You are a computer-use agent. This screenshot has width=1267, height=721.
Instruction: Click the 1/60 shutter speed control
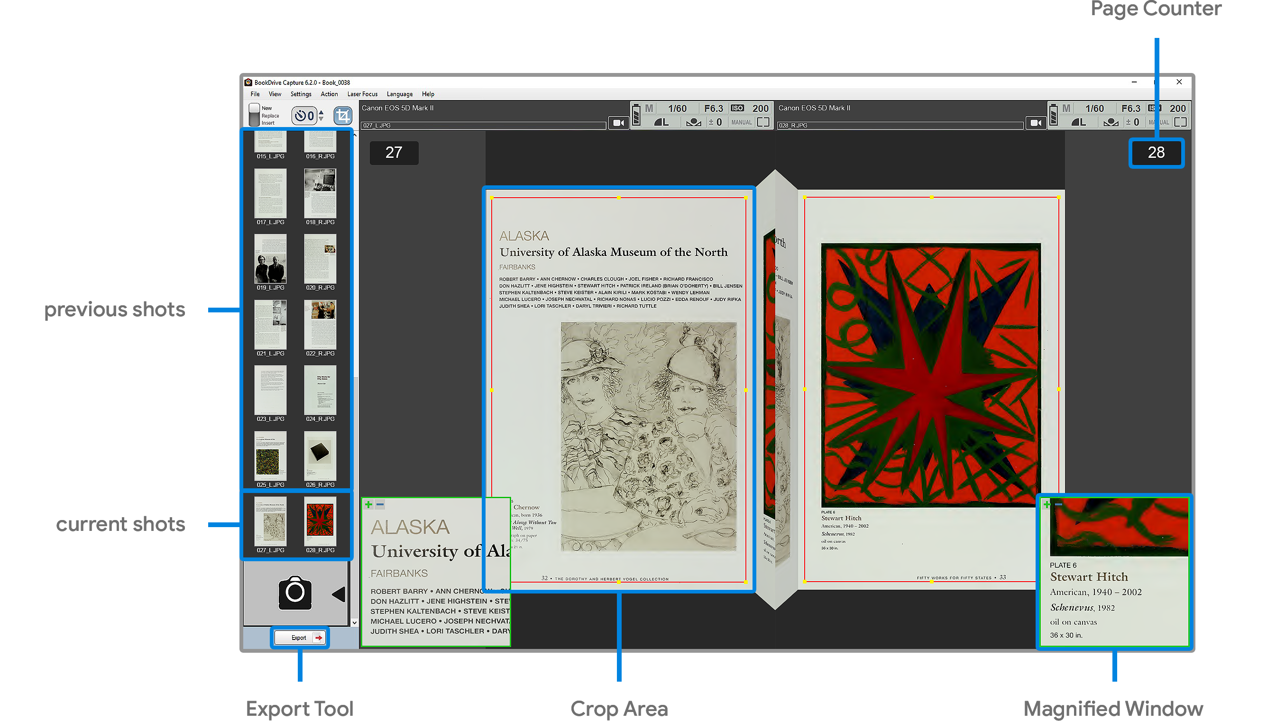[679, 108]
